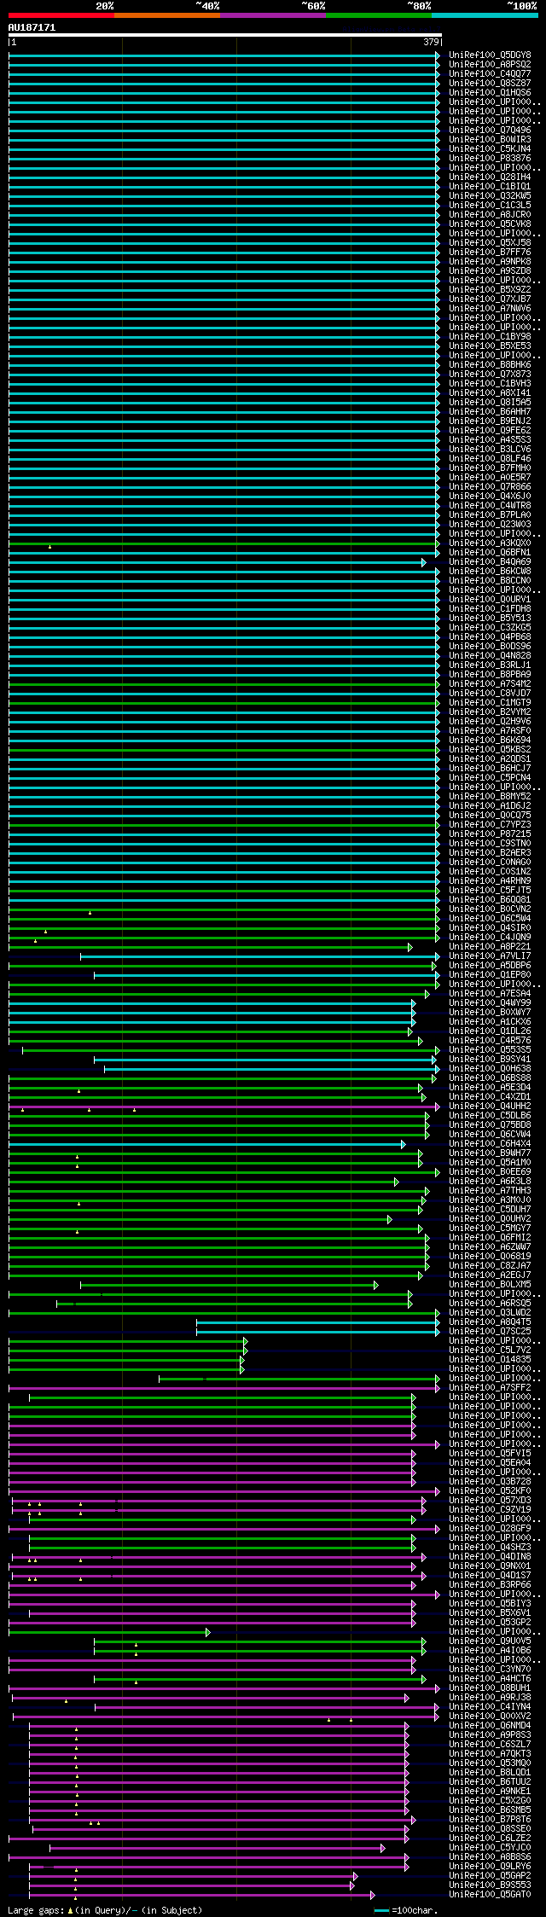Select the UniRef100_Q28IH4 entry

point(490,177)
